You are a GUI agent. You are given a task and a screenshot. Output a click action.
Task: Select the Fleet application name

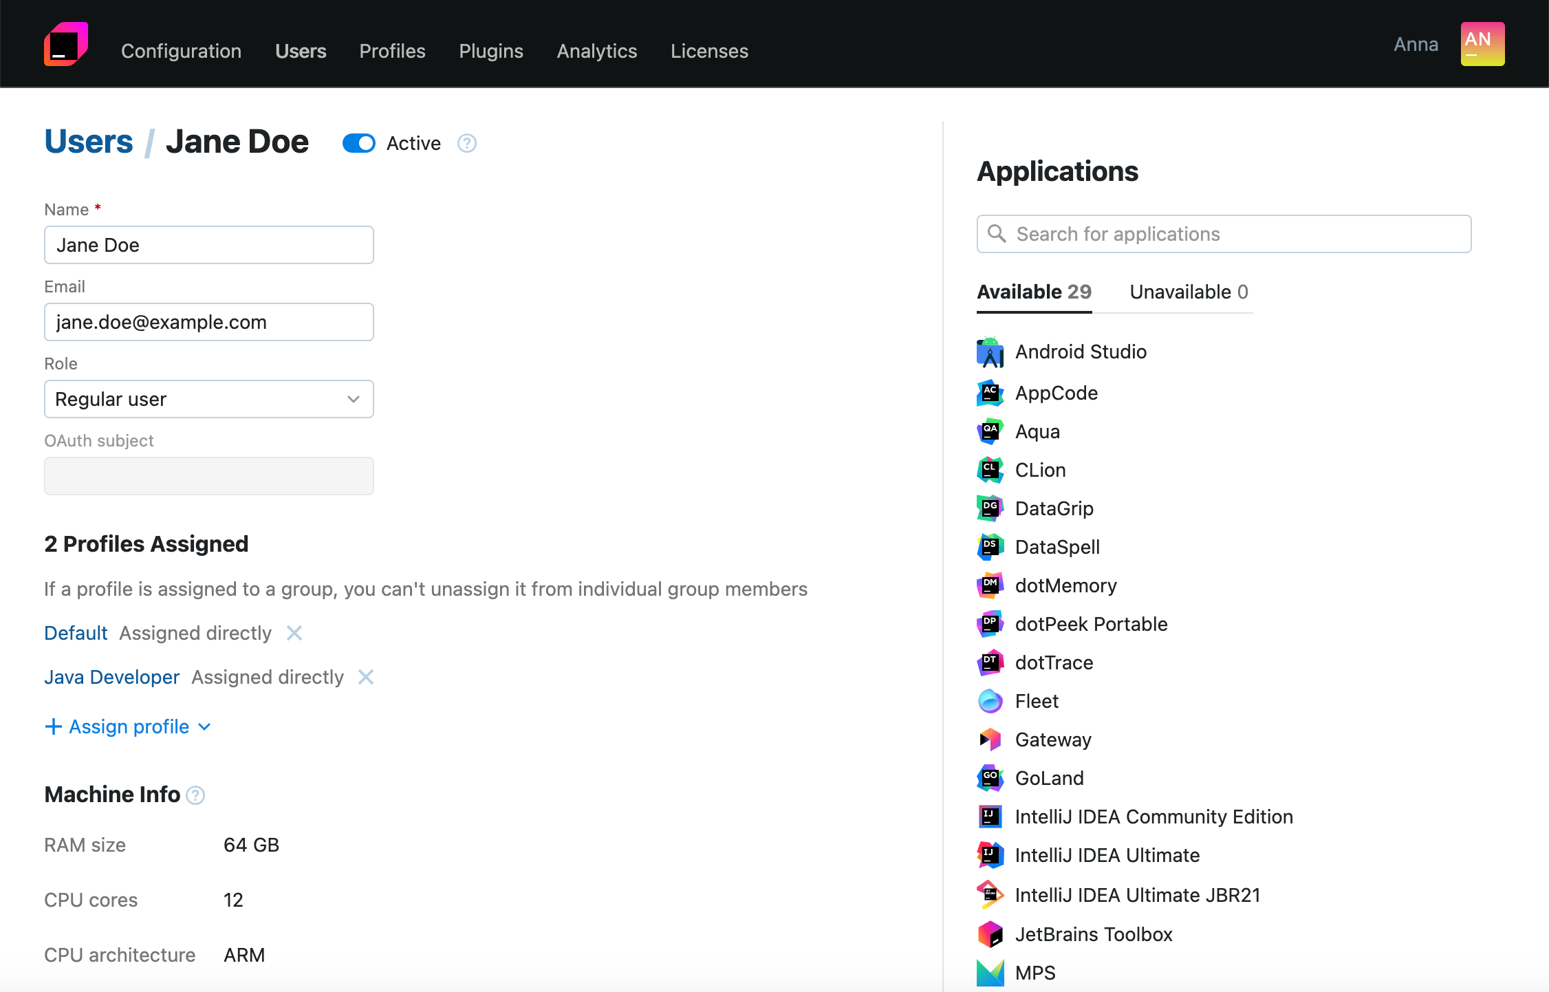[x=1037, y=701]
